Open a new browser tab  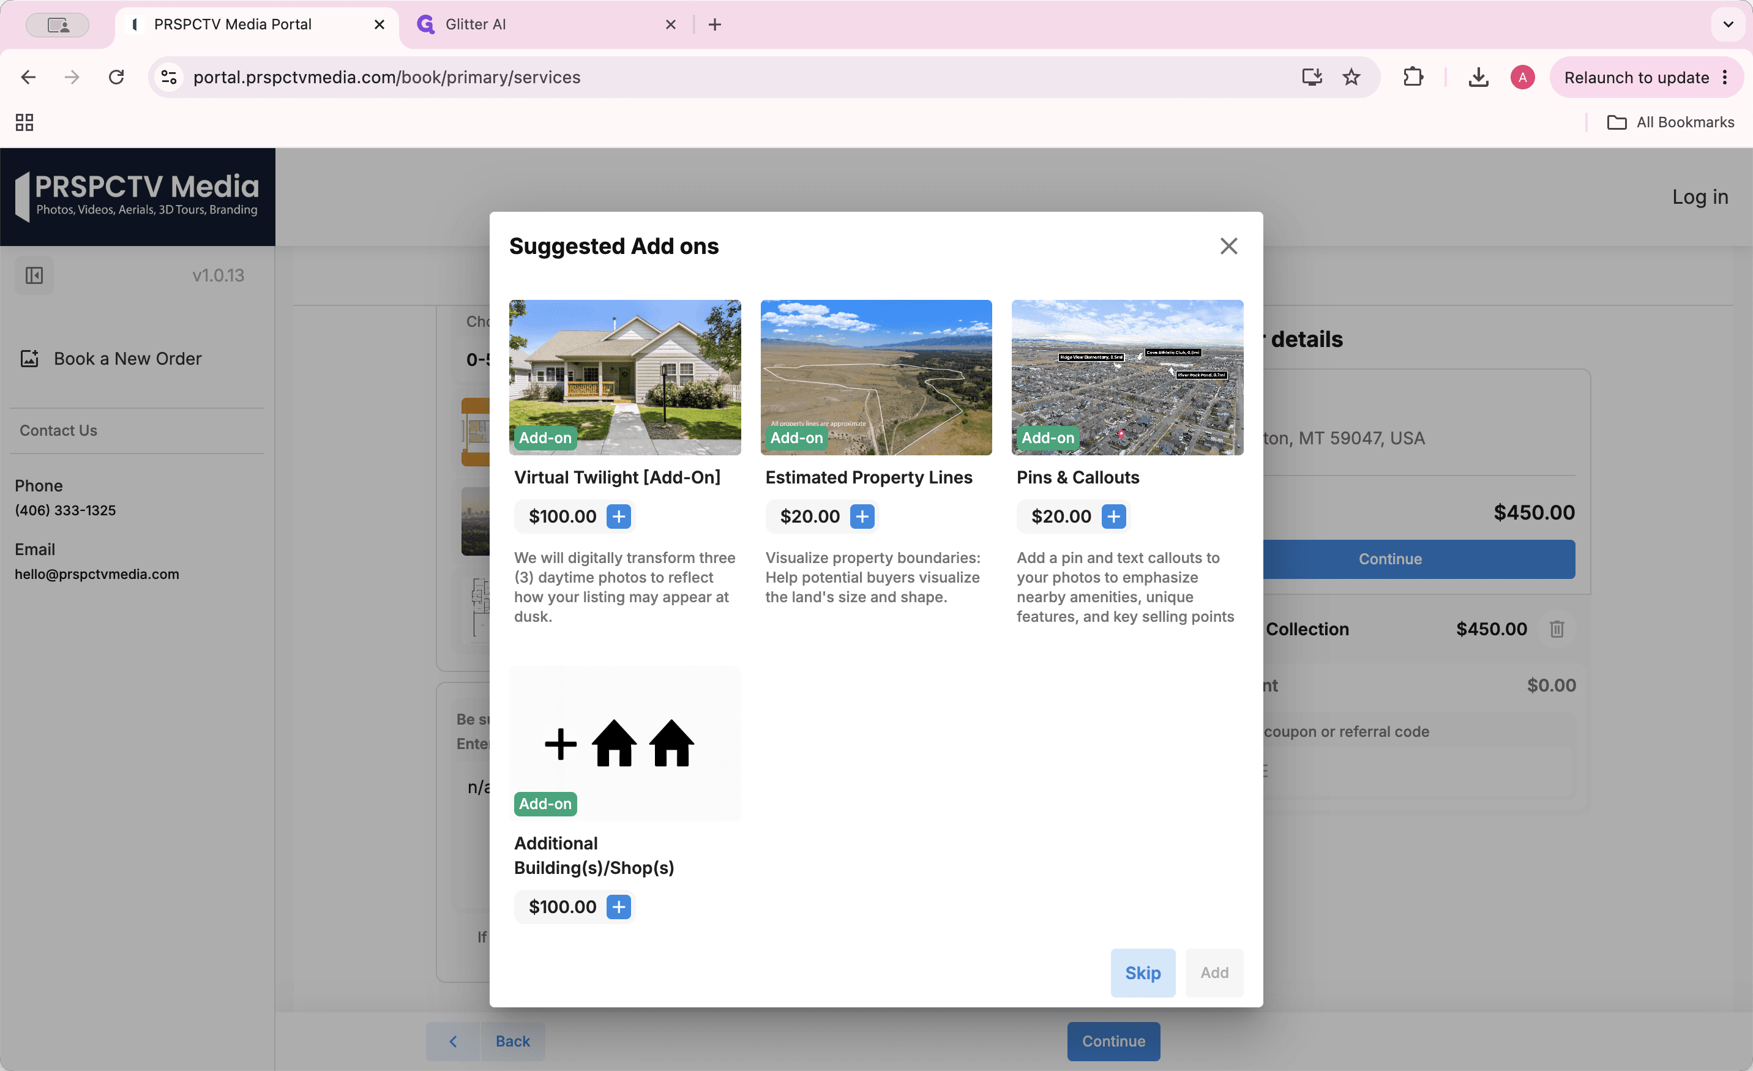714,24
